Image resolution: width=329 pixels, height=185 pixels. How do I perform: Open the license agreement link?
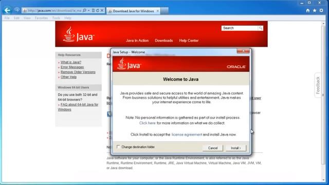click(x=187, y=135)
